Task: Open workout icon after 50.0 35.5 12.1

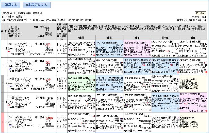Action: pyautogui.click(x=94, y=73)
